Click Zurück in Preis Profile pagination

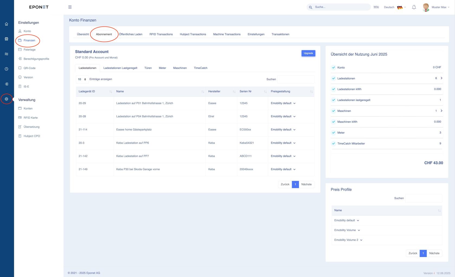413,253
